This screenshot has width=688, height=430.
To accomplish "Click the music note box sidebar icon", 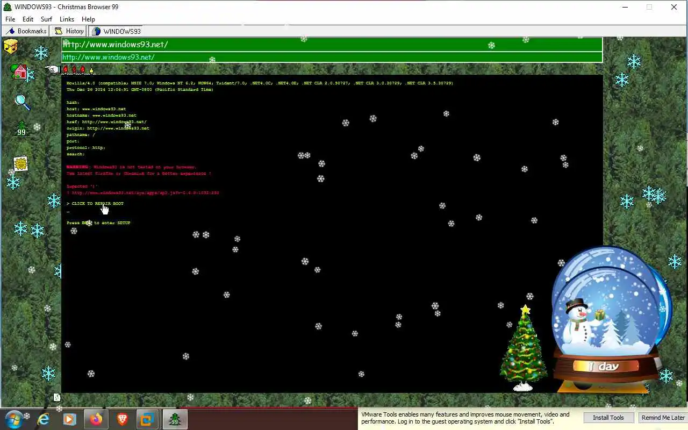I will (x=11, y=46).
